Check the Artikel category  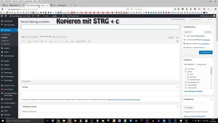click(186, 71)
